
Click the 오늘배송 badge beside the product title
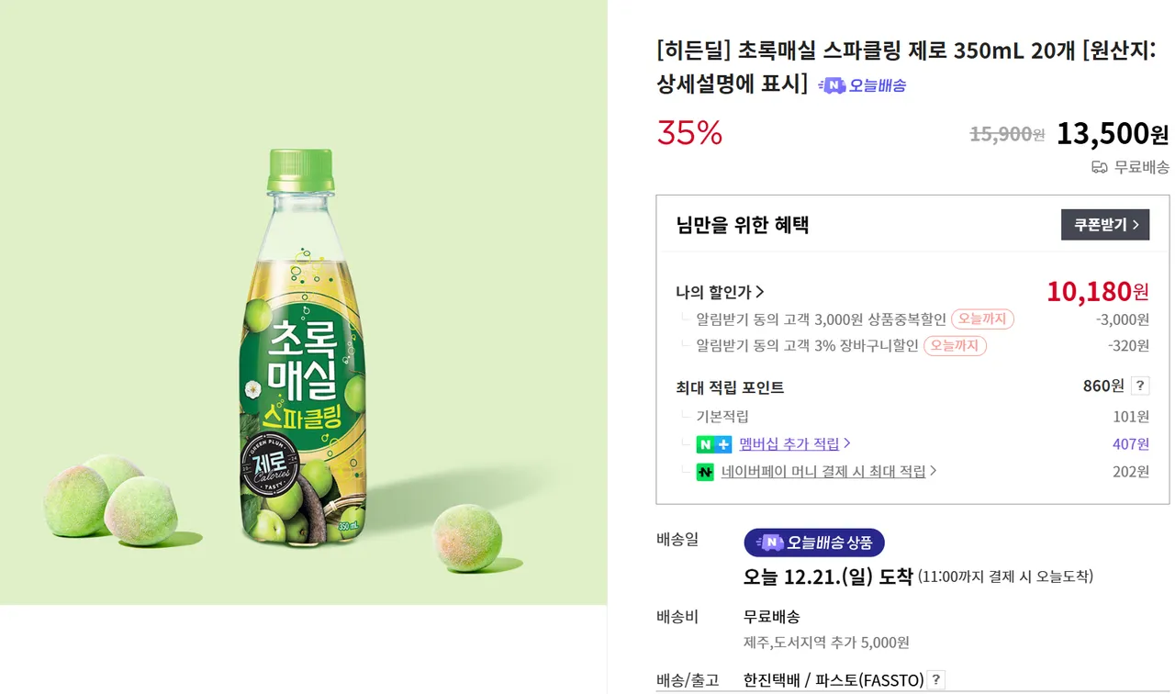862,85
